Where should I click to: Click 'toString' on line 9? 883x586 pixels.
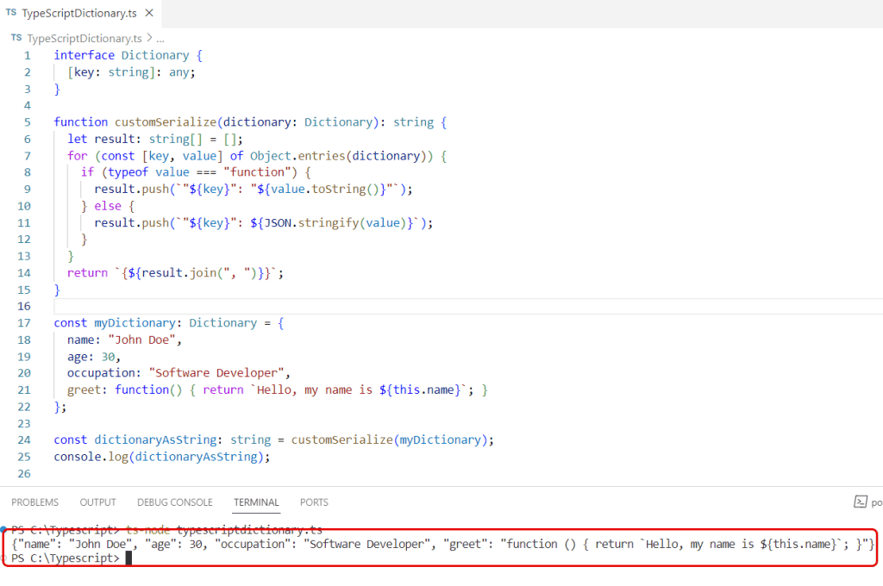point(338,189)
